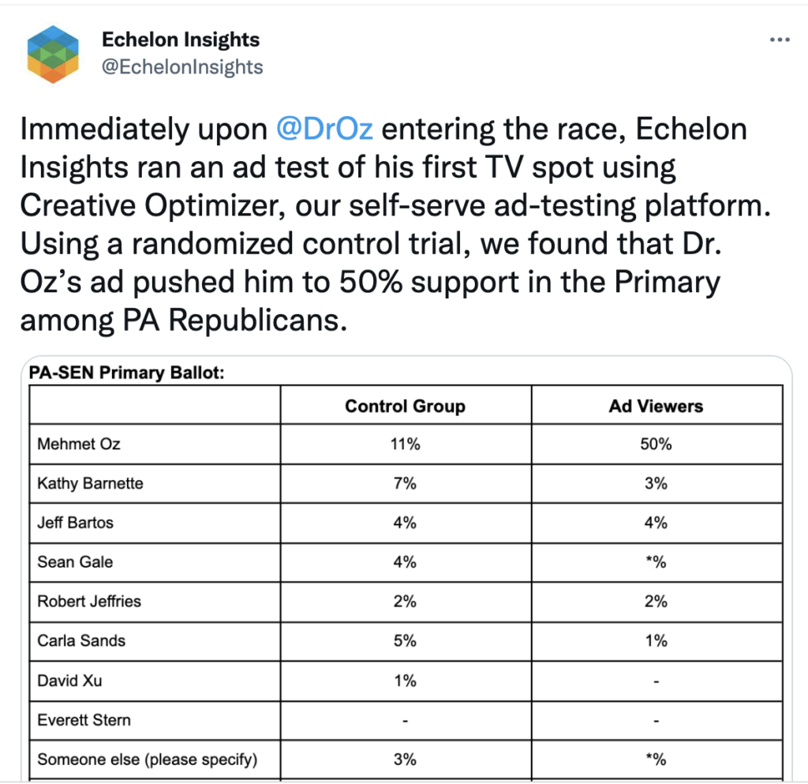This screenshot has width=808, height=784.
Task: Click the Ad Viewers column header
Action: coord(656,406)
